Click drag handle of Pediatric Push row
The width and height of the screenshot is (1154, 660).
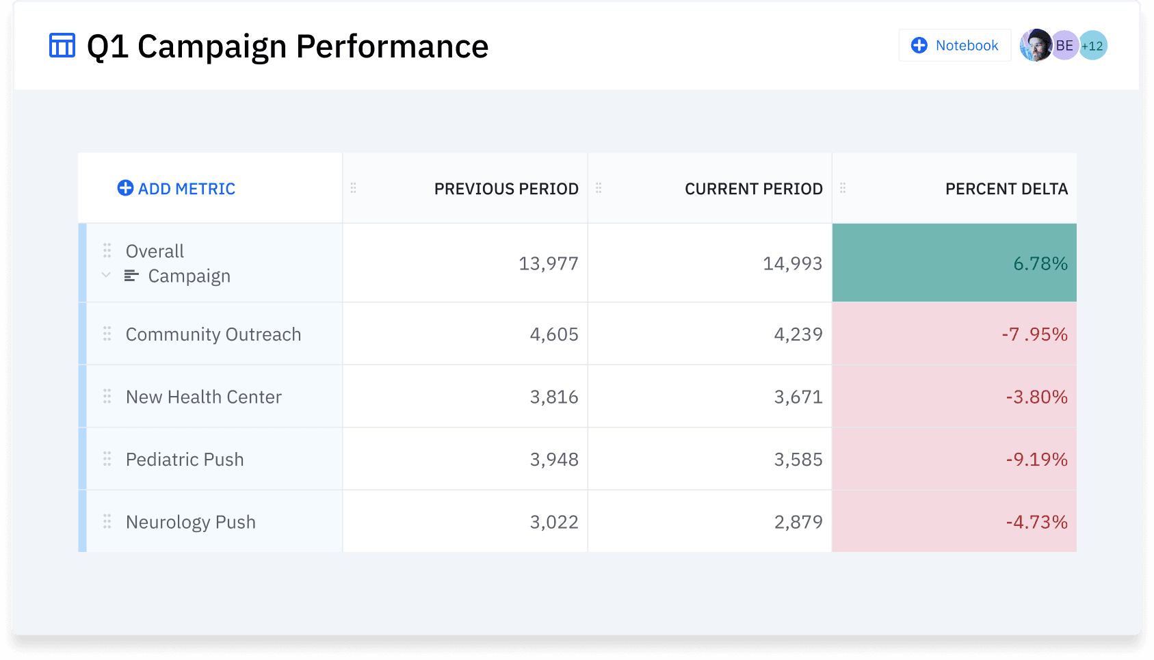click(107, 459)
